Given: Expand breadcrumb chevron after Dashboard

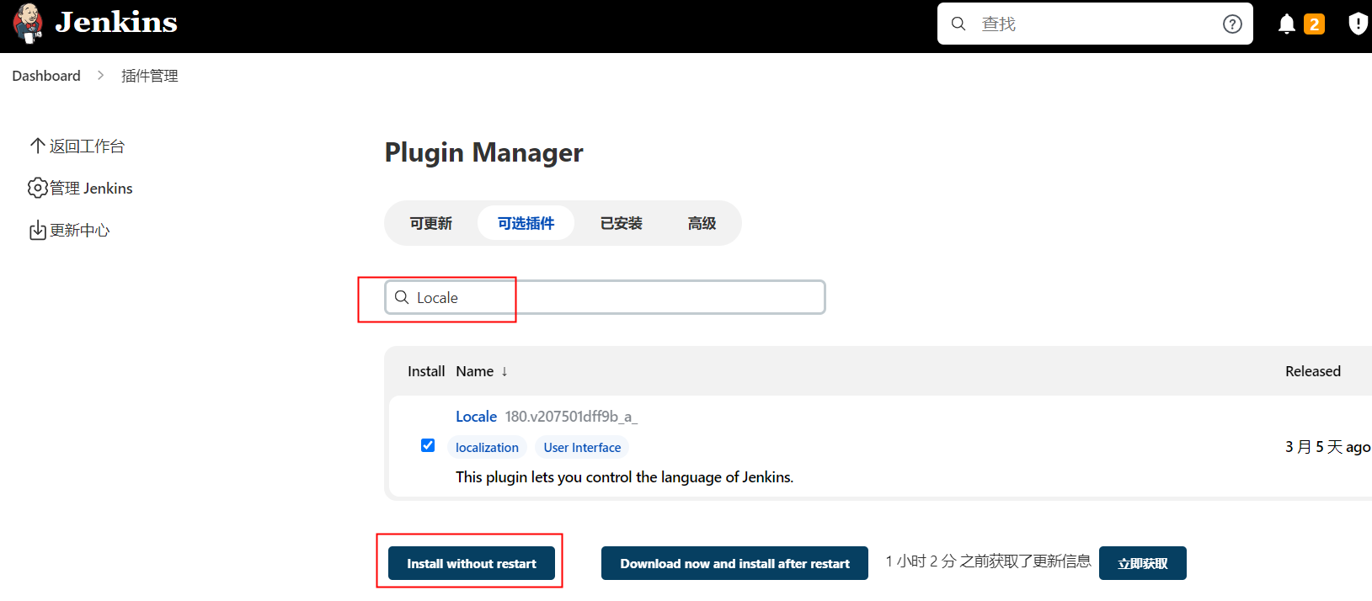Looking at the screenshot, I should click(101, 76).
